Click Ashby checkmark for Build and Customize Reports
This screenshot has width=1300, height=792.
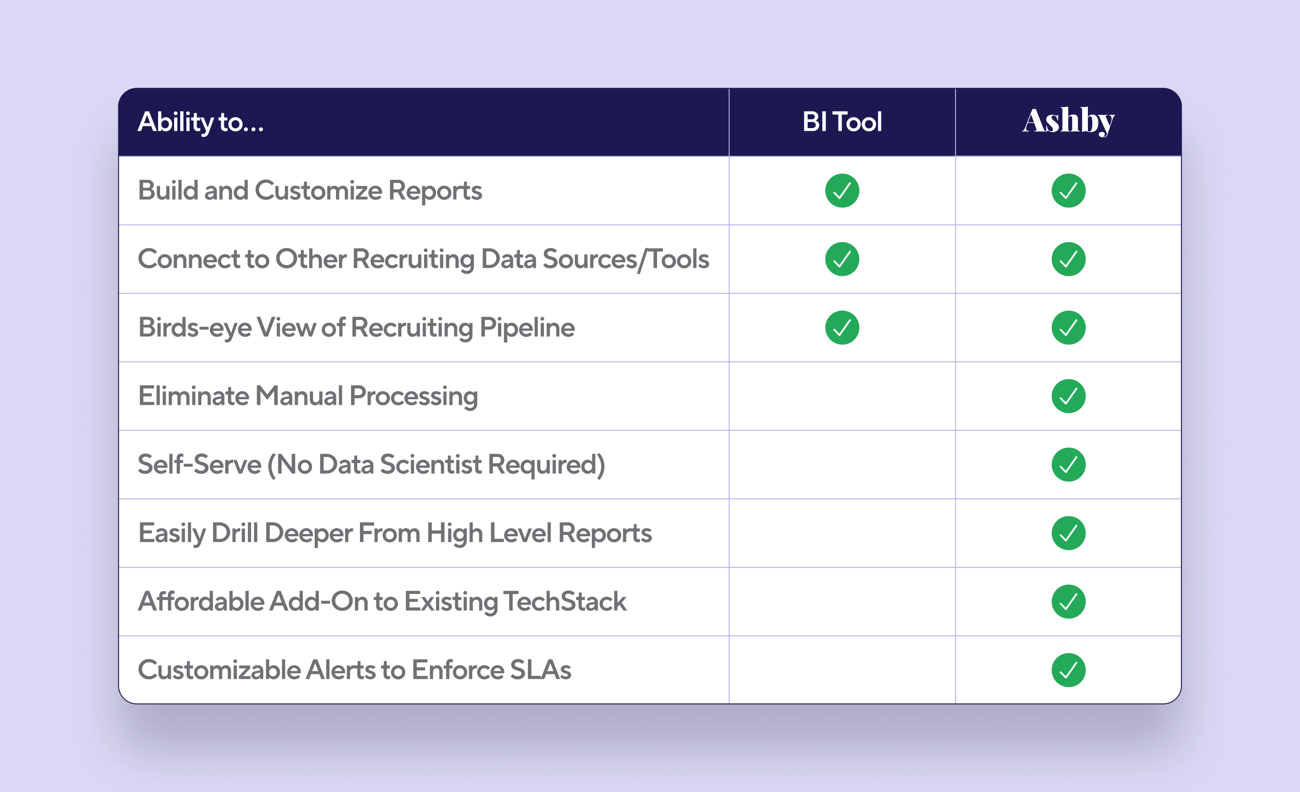(x=1068, y=190)
